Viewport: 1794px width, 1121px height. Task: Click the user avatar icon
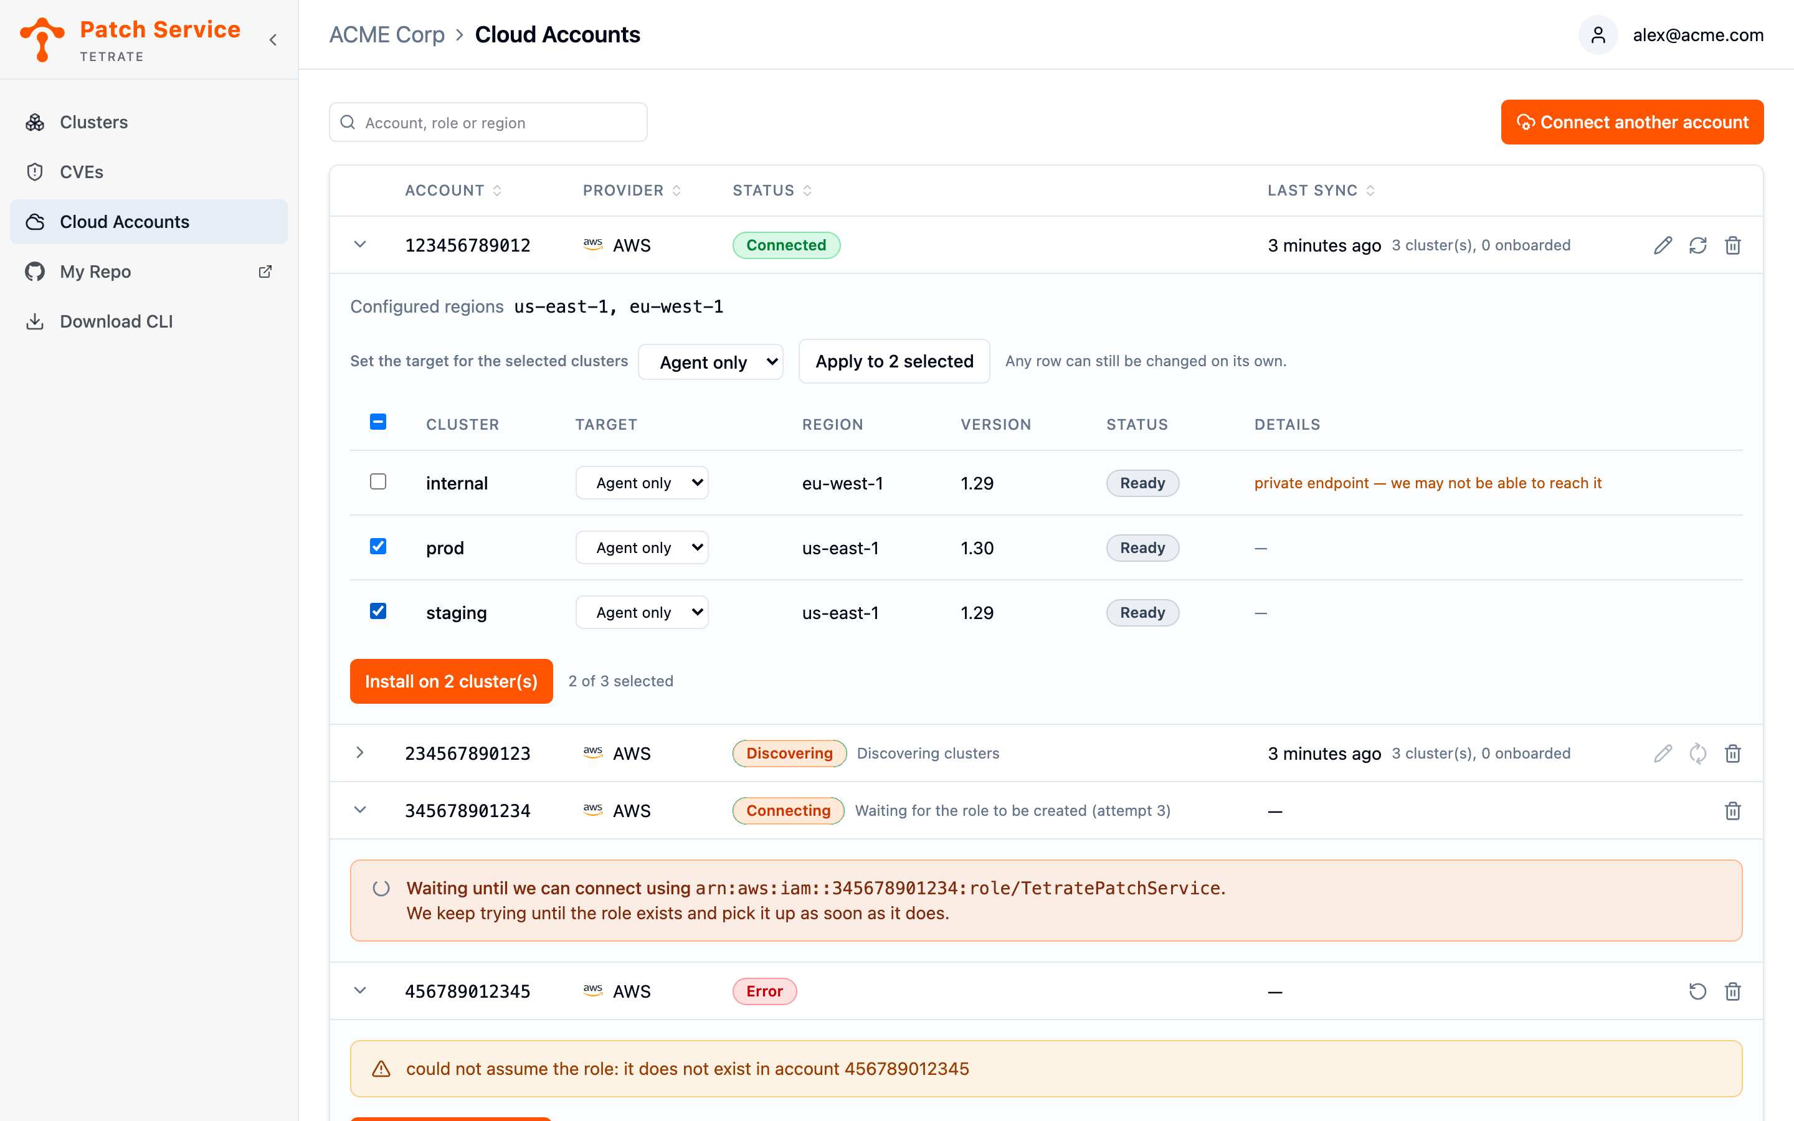point(1598,35)
